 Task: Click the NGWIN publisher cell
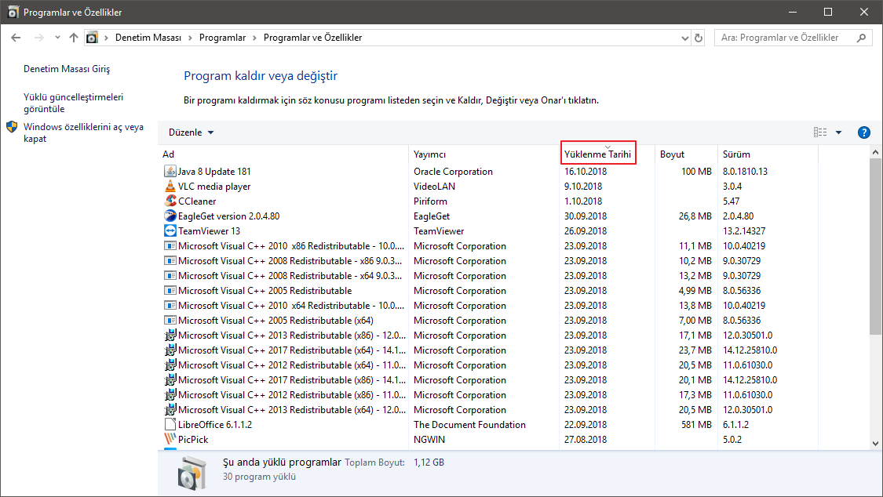tap(429, 439)
